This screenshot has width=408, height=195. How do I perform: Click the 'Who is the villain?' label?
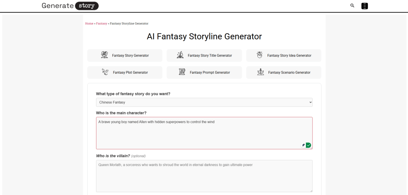coord(113,156)
